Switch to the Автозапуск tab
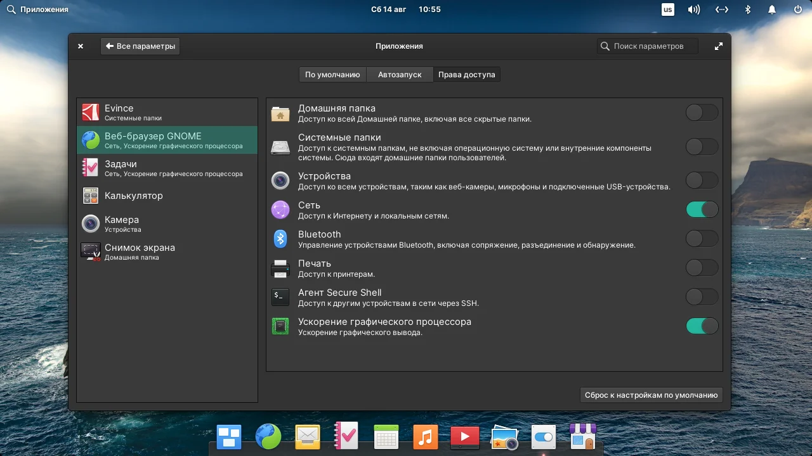This screenshot has height=456, width=812. (399, 74)
